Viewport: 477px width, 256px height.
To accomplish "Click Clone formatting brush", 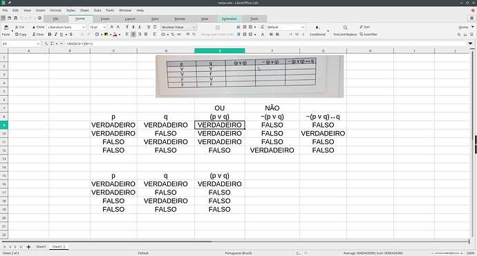I will click(38, 27).
